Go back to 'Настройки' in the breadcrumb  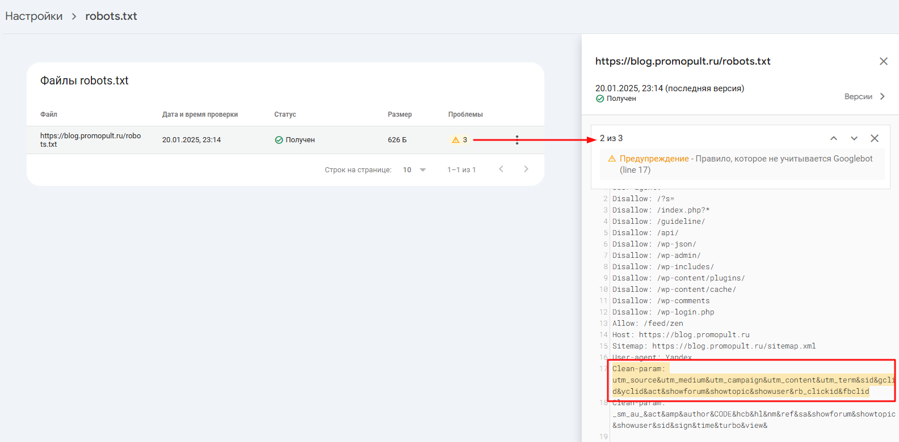tap(34, 16)
